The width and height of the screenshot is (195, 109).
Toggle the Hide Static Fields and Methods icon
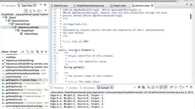click(x=42, y=52)
